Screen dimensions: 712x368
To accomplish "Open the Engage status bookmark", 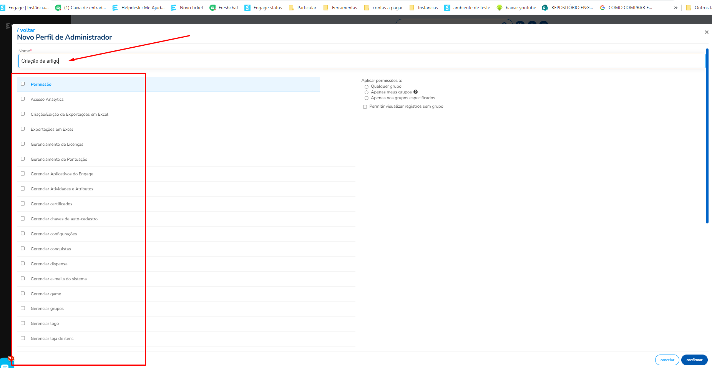I will 263,8.
